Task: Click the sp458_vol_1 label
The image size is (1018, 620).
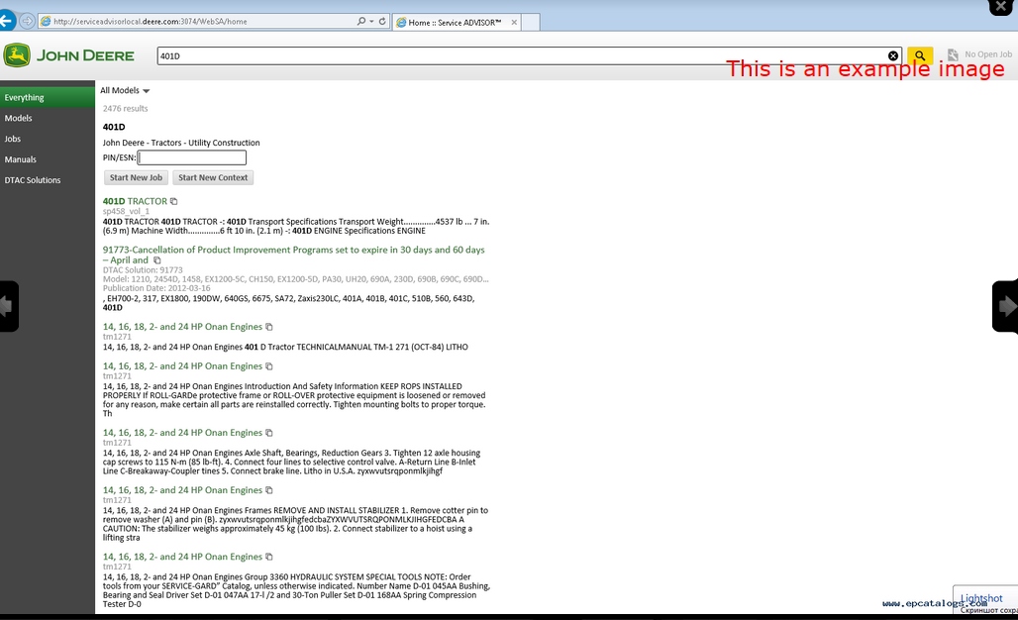Action: coord(126,211)
